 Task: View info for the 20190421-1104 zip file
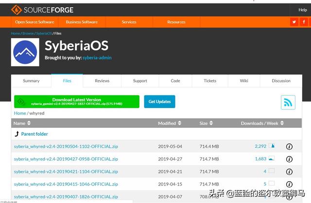289,172
